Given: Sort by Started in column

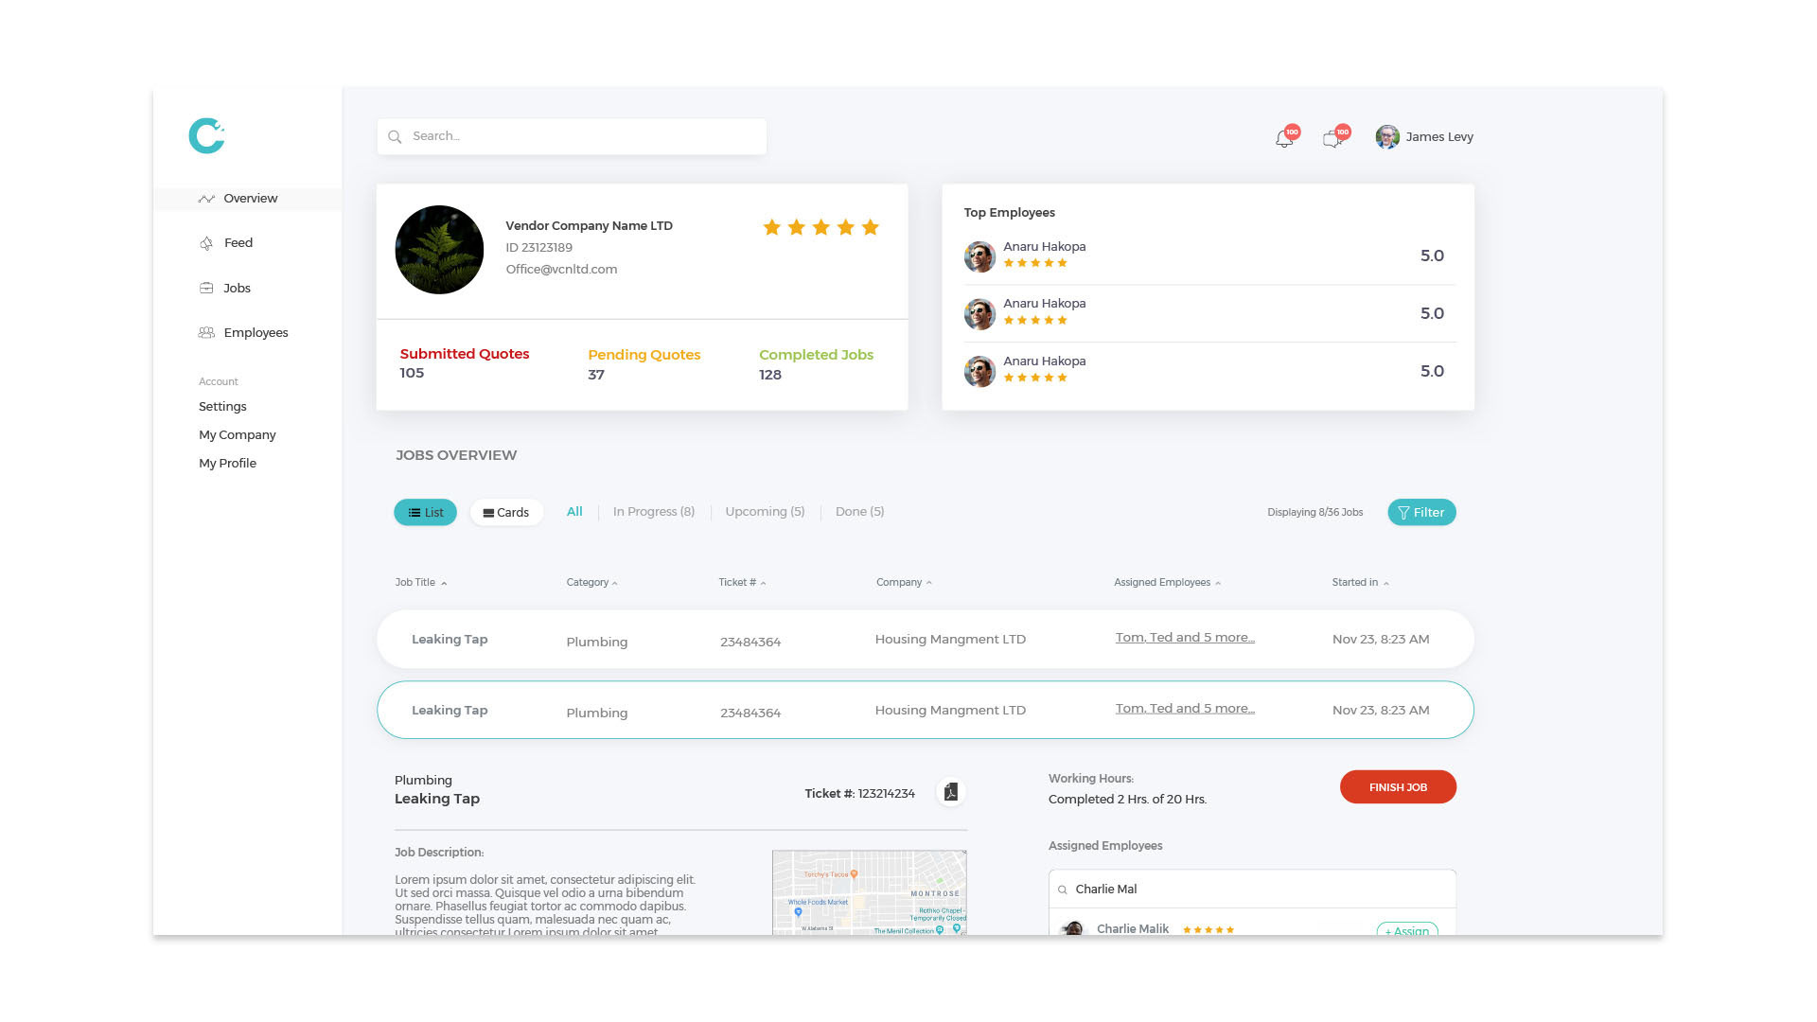Looking at the screenshot, I should point(1360,583).
